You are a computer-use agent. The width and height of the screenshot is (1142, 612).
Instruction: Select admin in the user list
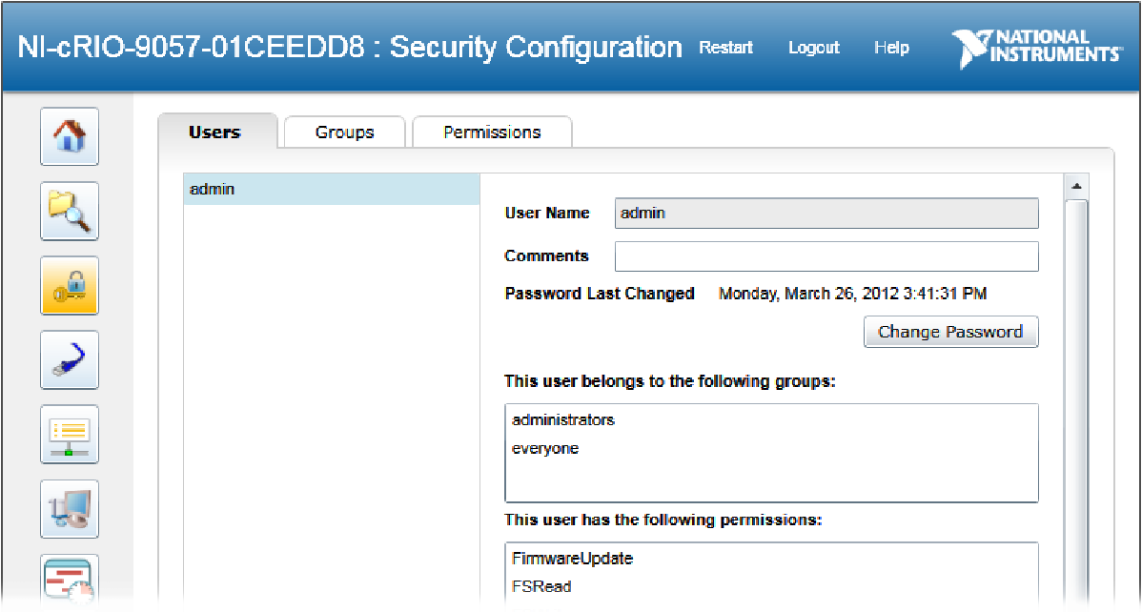[x=332, y=190]
